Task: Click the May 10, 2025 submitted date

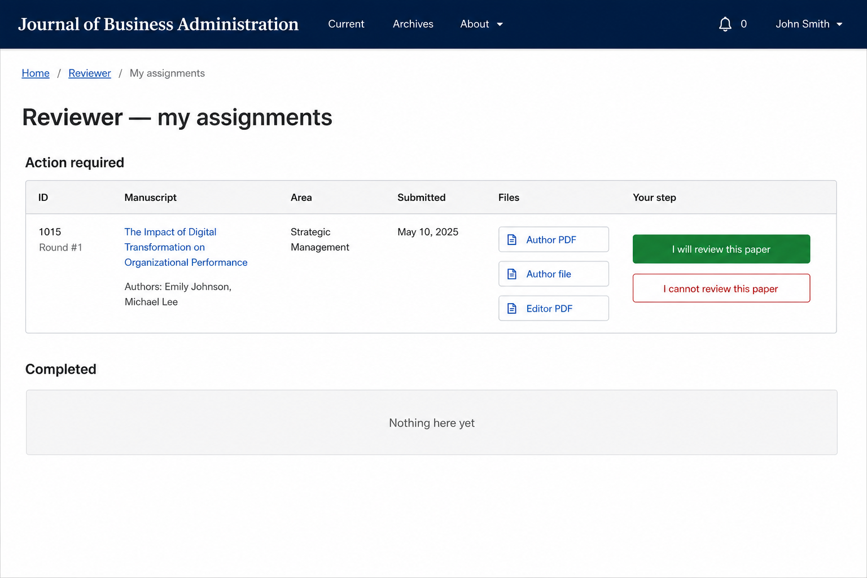Action: point(428,232)
